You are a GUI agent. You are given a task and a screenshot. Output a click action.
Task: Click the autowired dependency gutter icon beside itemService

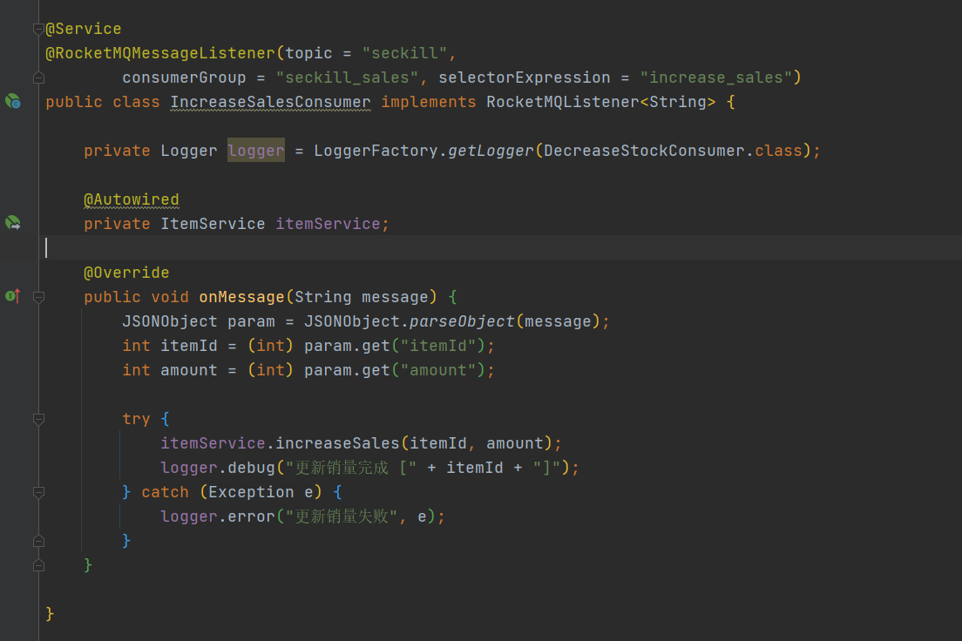tap(13, 223)
